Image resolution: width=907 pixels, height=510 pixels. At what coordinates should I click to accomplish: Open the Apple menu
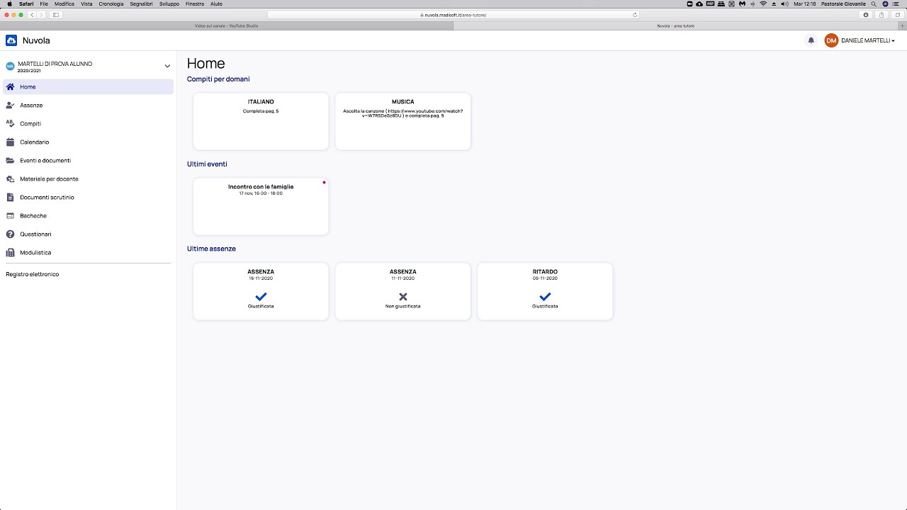[x=9, y=4]
